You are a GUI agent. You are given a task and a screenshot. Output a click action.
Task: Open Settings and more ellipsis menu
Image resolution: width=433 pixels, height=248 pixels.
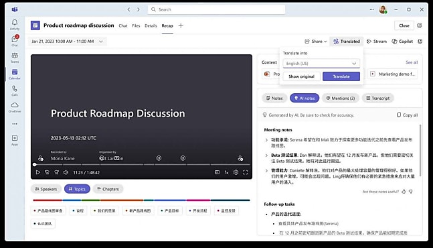point(371,9)
